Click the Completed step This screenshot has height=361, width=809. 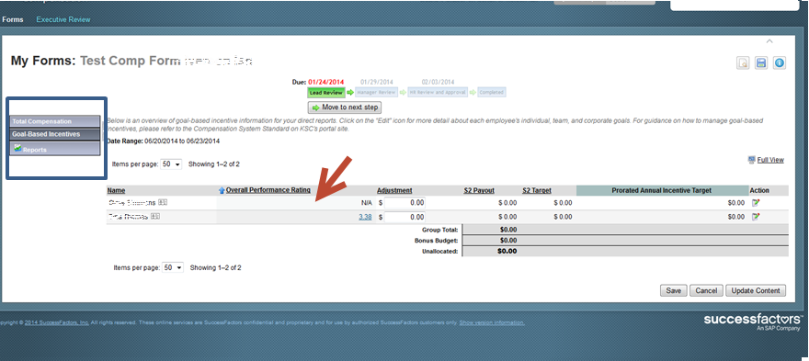[491, 92]
